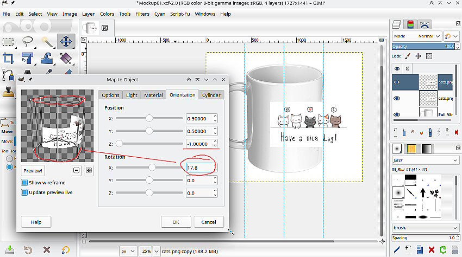This screenshot has width=462, height=257.
Task: Click the Reset tool options icon
Action: (x=65, y=250)
